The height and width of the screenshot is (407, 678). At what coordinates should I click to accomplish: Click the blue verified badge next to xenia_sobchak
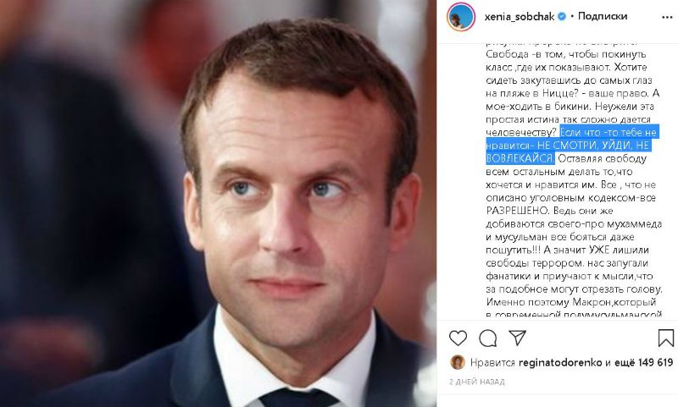[x=562, y=17]
